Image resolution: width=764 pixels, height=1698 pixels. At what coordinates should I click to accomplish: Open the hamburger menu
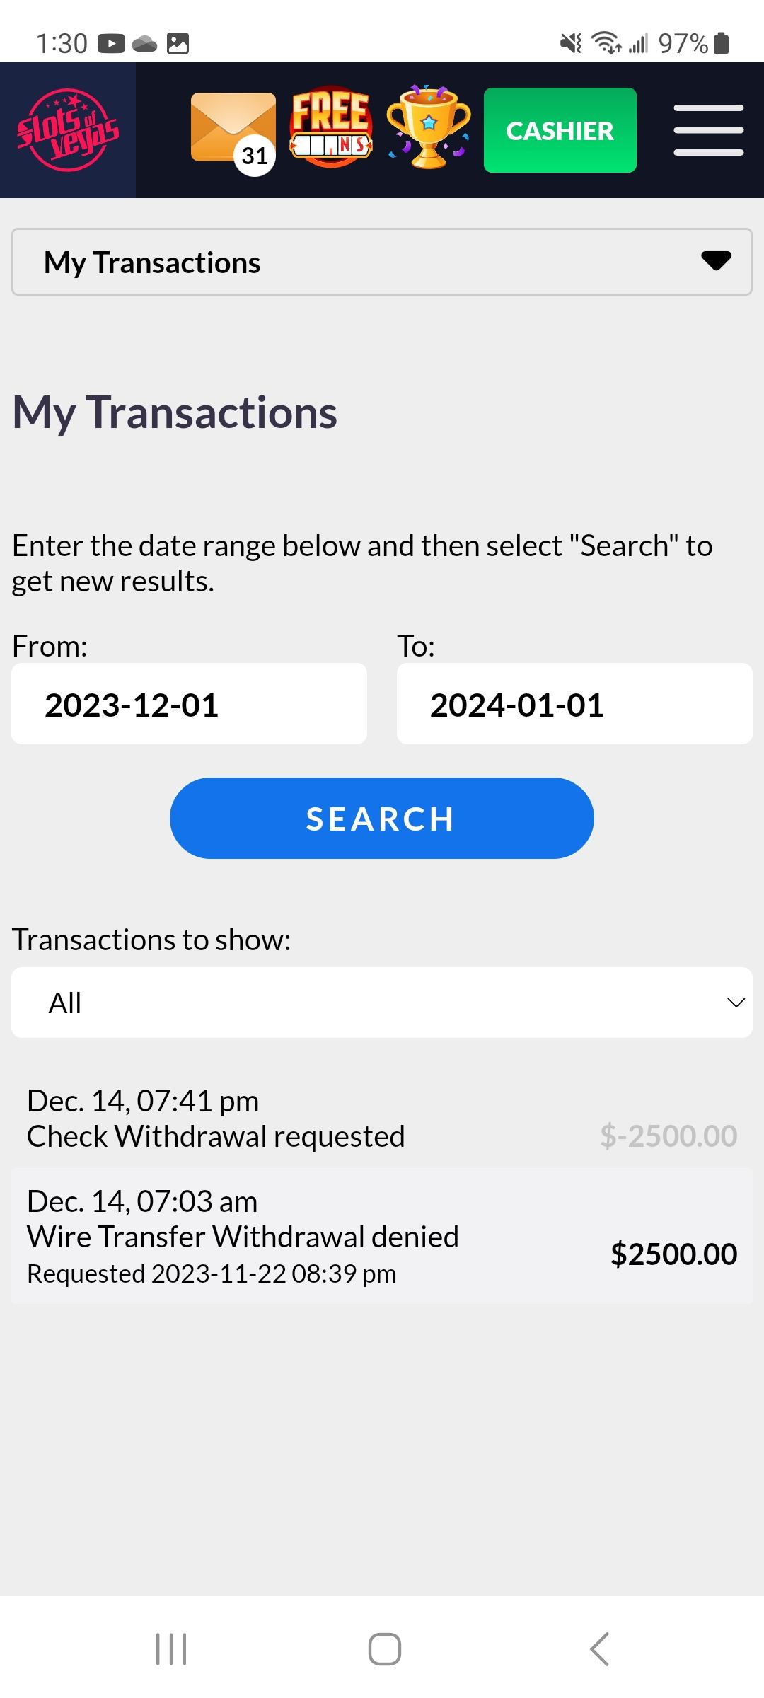(x=708, y=130)
